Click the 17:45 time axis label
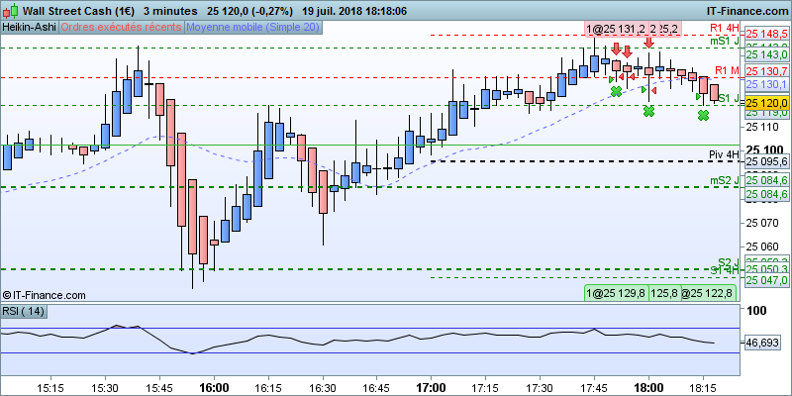 (x=594, y=387)
